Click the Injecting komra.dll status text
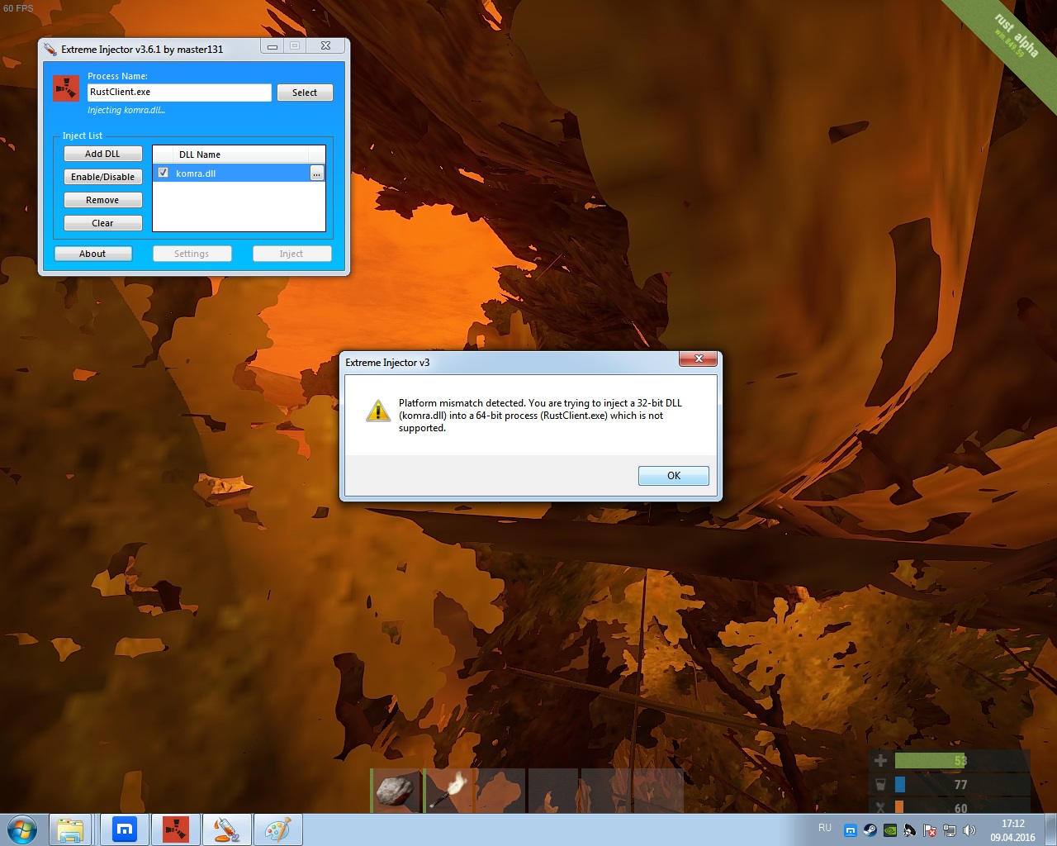 click(126, 110)
